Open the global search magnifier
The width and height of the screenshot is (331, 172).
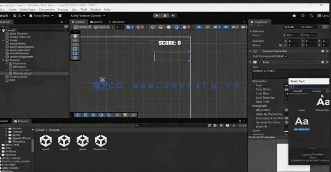311,16
